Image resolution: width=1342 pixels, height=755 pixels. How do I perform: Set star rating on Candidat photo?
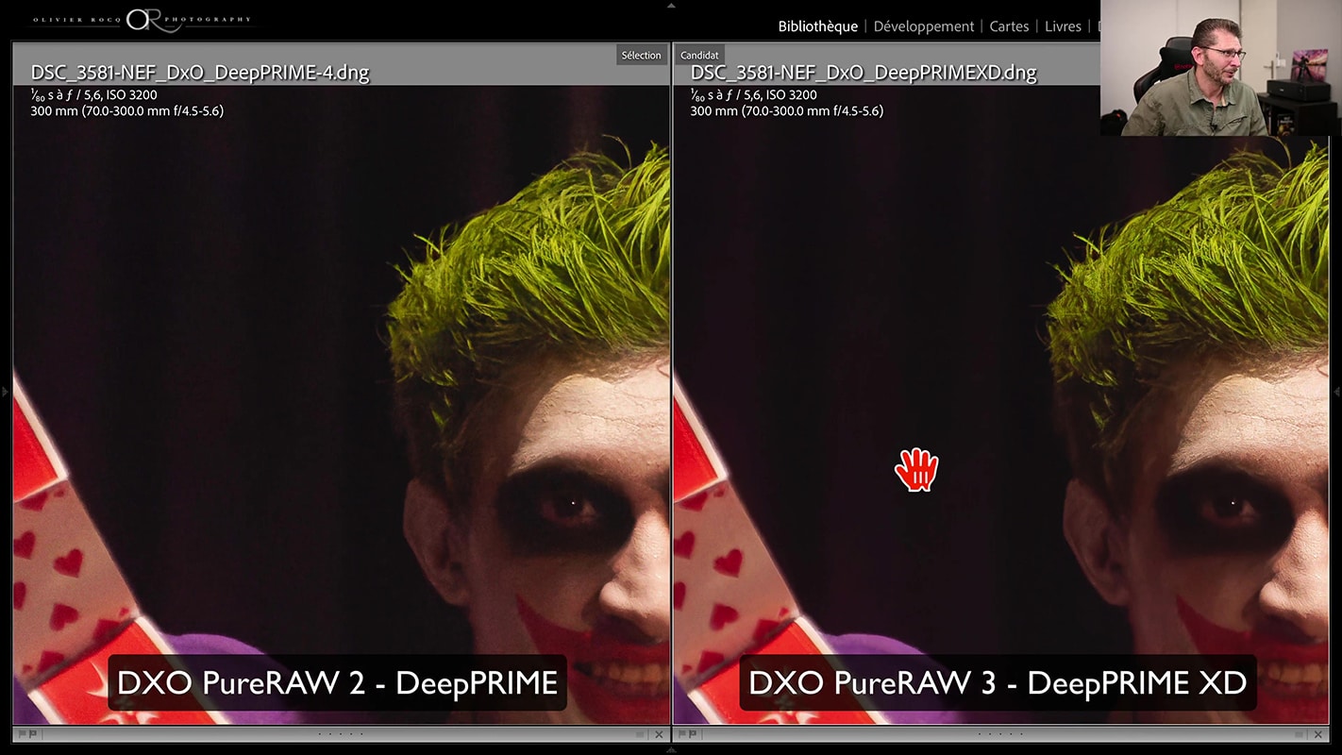[x=1000, y=734]
